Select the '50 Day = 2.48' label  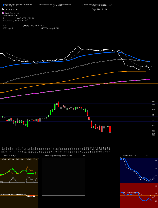pyautogui.click(x=12, y=9)
